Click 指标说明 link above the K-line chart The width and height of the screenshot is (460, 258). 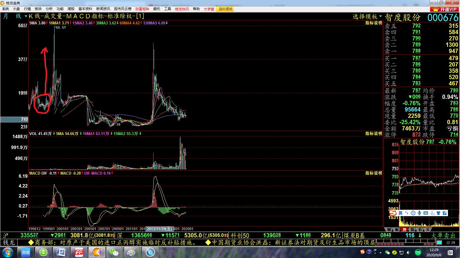point(373,23)
